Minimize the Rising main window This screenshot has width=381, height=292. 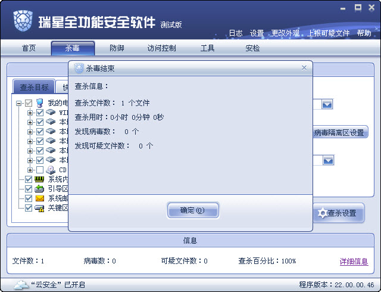[x=343, y=9]
